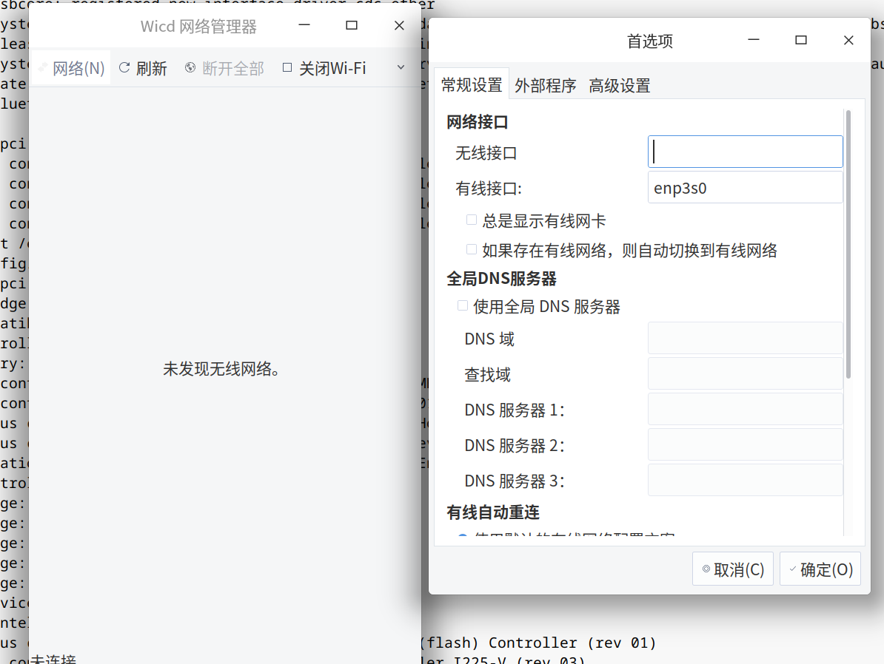Switch to the 高级设置 tab
This screenshot has width=884, height=664.
pyautogui.click(x=619, y=86)
